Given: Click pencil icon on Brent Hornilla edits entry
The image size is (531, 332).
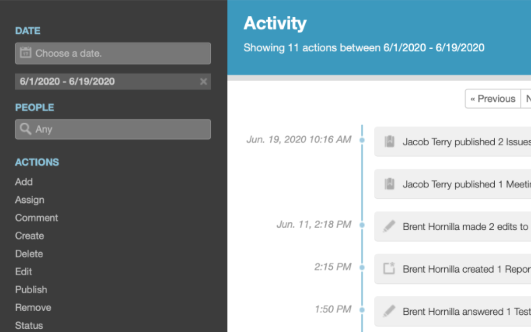Looking at the screenshot, I should click(x=389, y=227).
